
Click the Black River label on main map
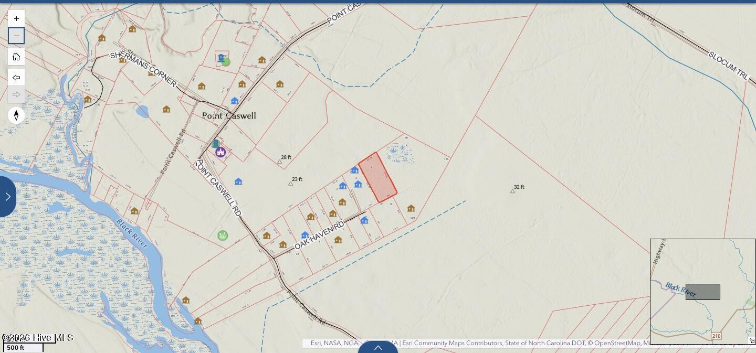[132, 233]
